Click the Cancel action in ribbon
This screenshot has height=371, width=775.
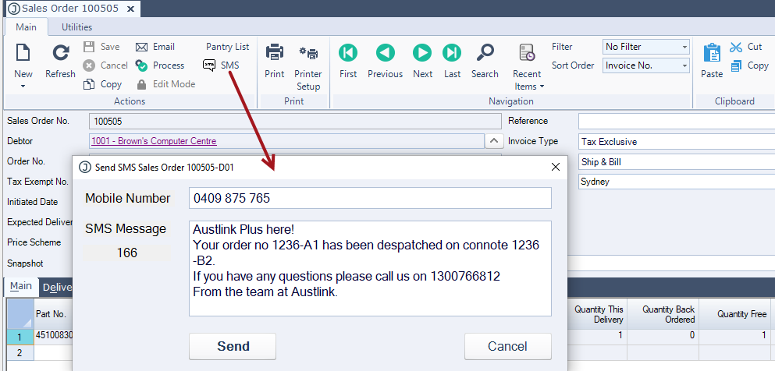coord(106,65)
